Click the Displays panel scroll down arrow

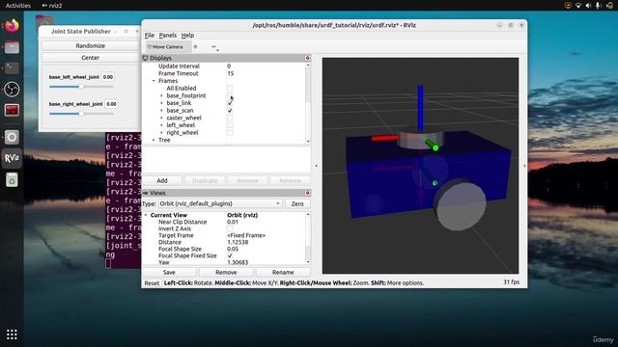point(308,142)
